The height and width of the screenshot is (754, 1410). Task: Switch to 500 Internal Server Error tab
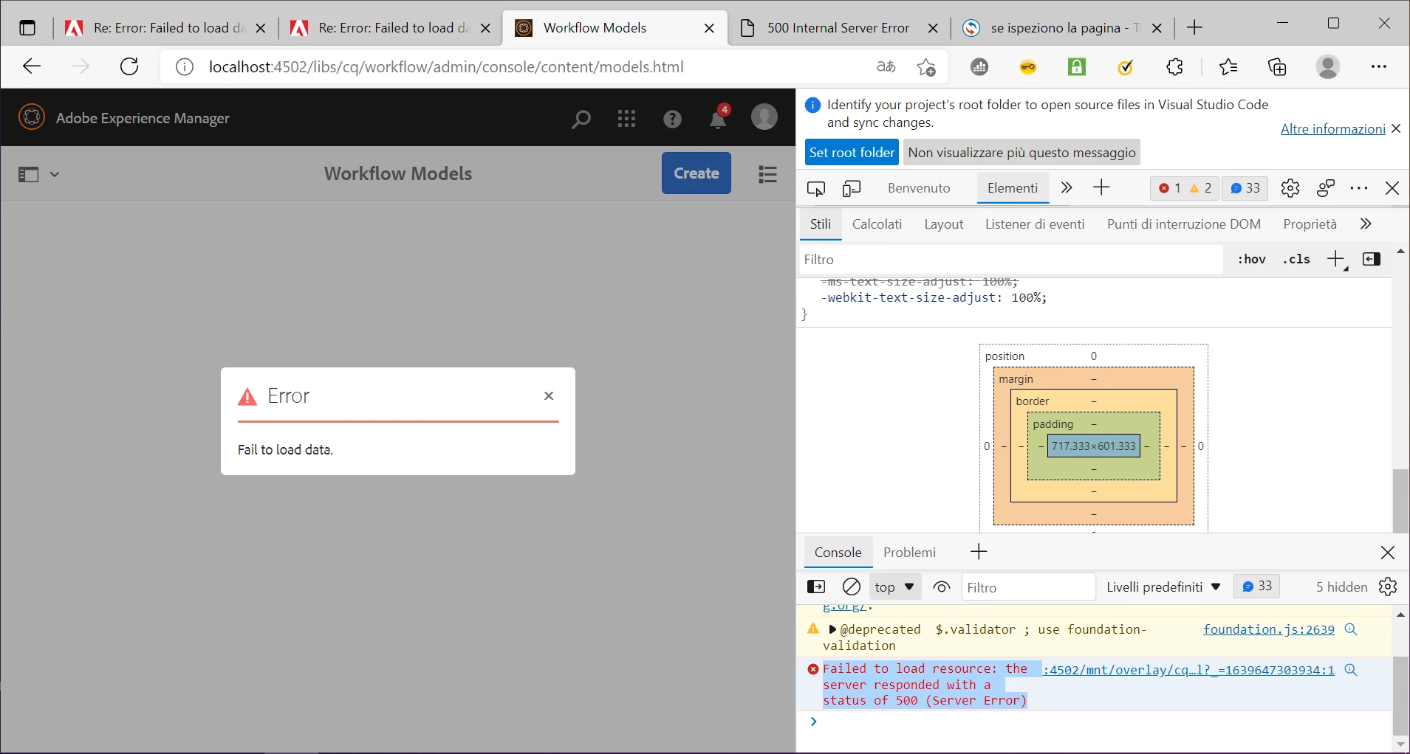pos(838,28)
